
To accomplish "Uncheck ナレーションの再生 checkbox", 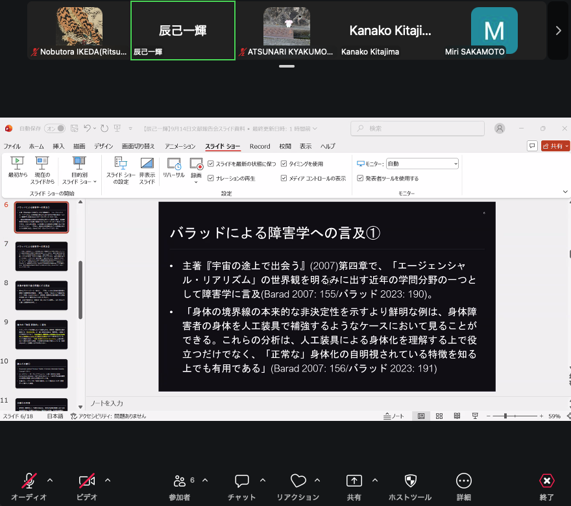I will pyautogui.click(x=210, y=178).
